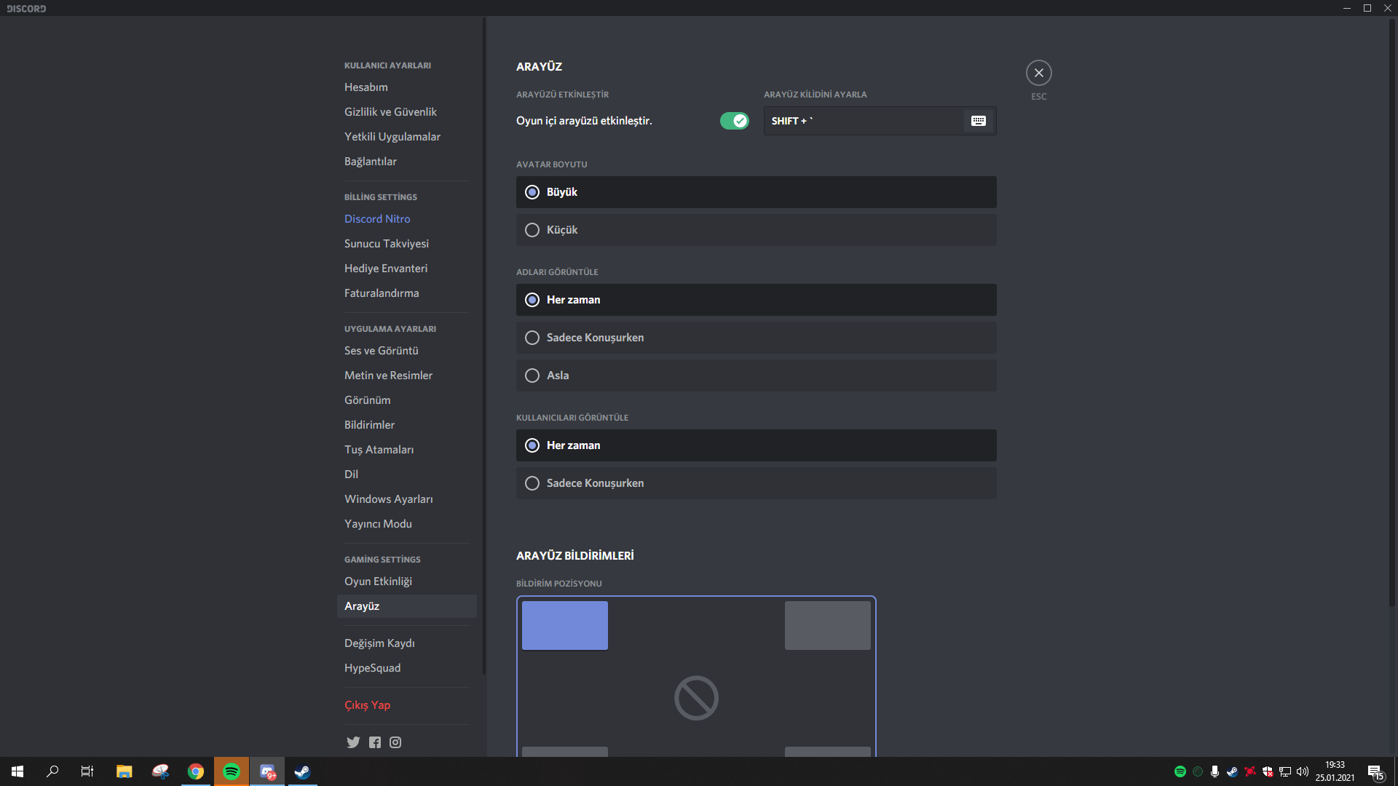Open Task View on the taskbar
This screenshot has width=1398, height=786.
click(87, 771)
